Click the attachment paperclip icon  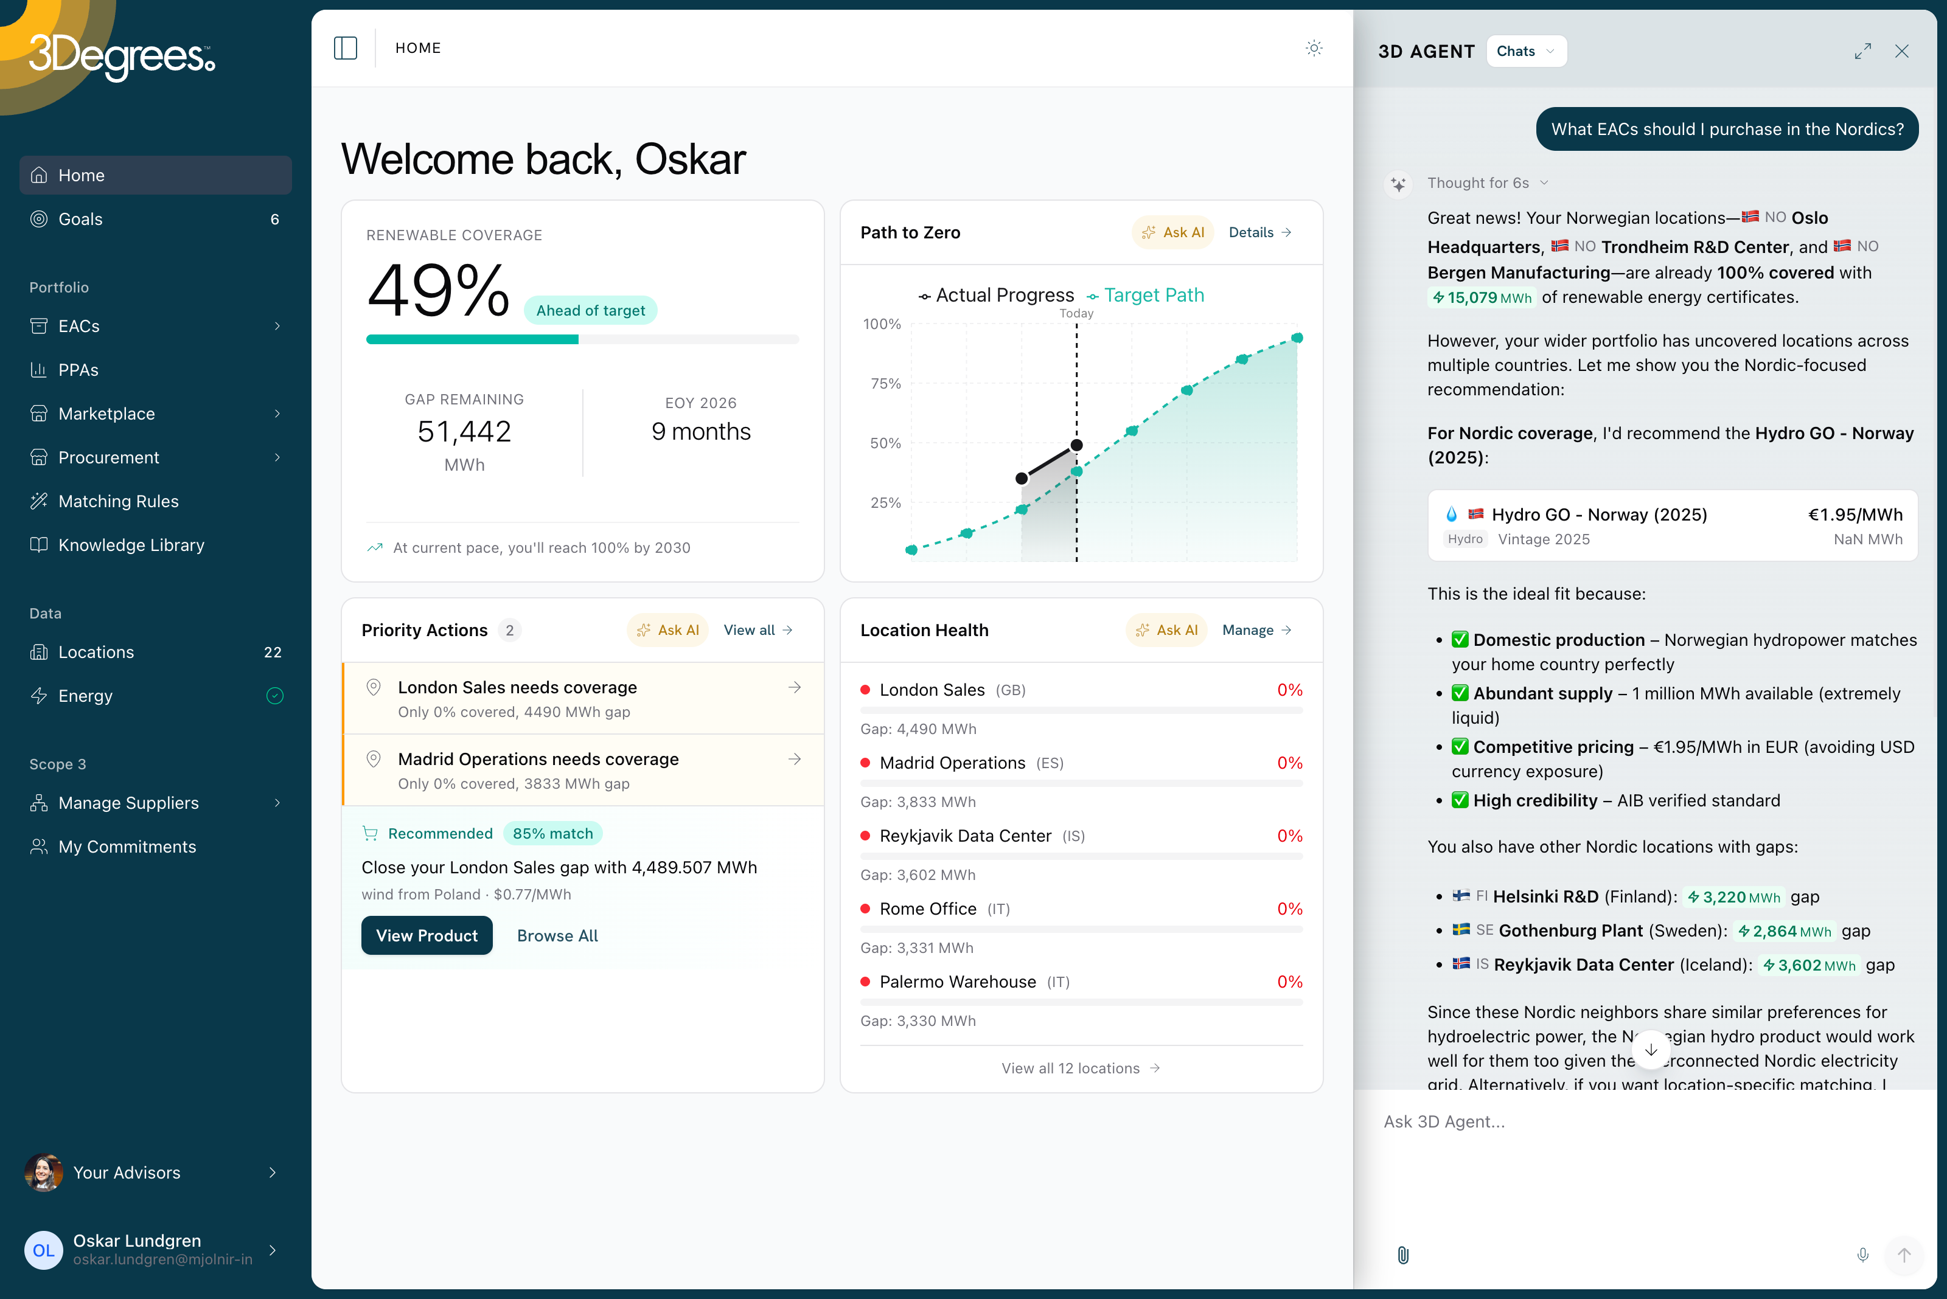point(1402,1255)
